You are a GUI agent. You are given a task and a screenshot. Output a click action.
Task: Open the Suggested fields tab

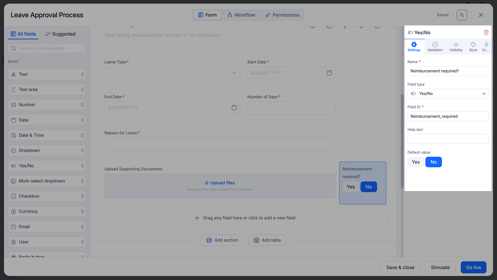click(60, 34)
